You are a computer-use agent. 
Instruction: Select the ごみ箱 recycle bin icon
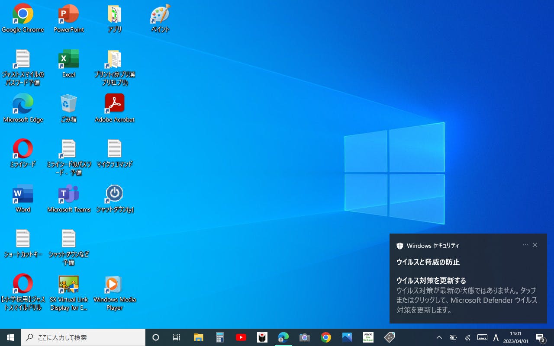click(69, 104)
